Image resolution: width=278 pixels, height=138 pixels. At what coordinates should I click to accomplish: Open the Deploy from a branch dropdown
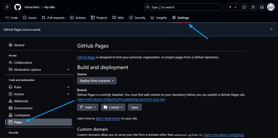point(97,81)
